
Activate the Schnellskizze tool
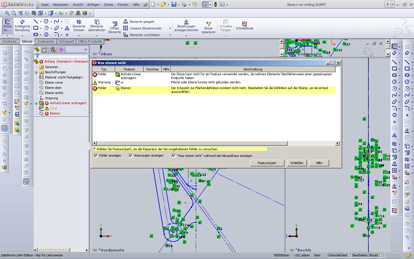click(x=245, y=26)
